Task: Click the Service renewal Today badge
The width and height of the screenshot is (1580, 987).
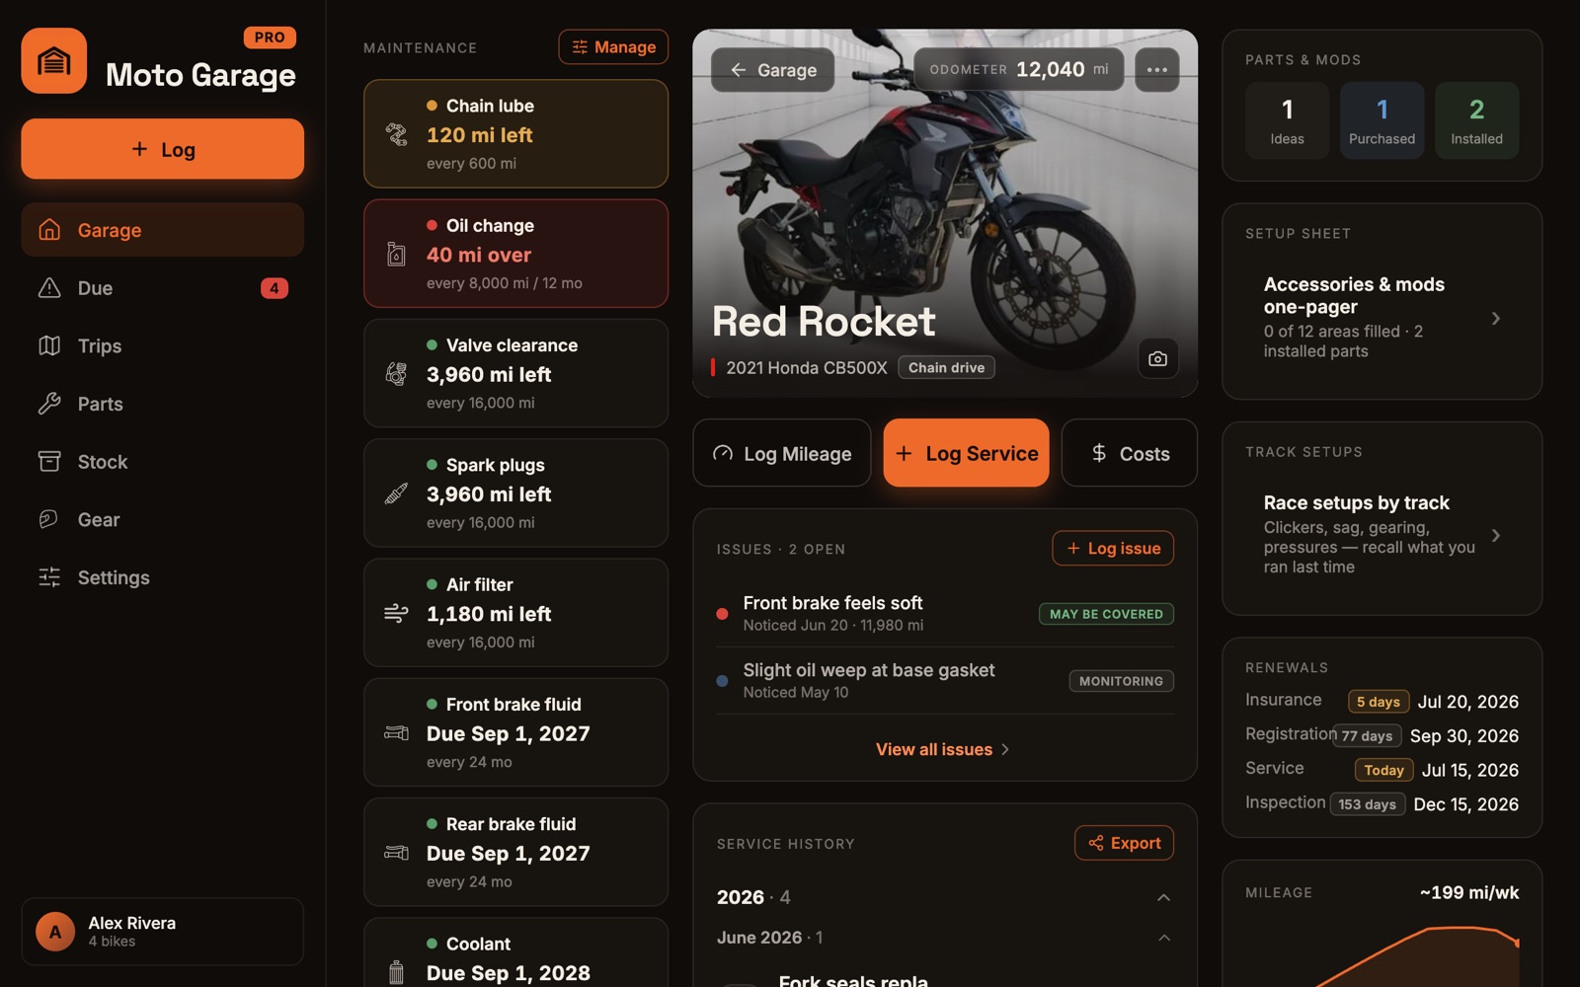Action: [x=1383, y=770]
